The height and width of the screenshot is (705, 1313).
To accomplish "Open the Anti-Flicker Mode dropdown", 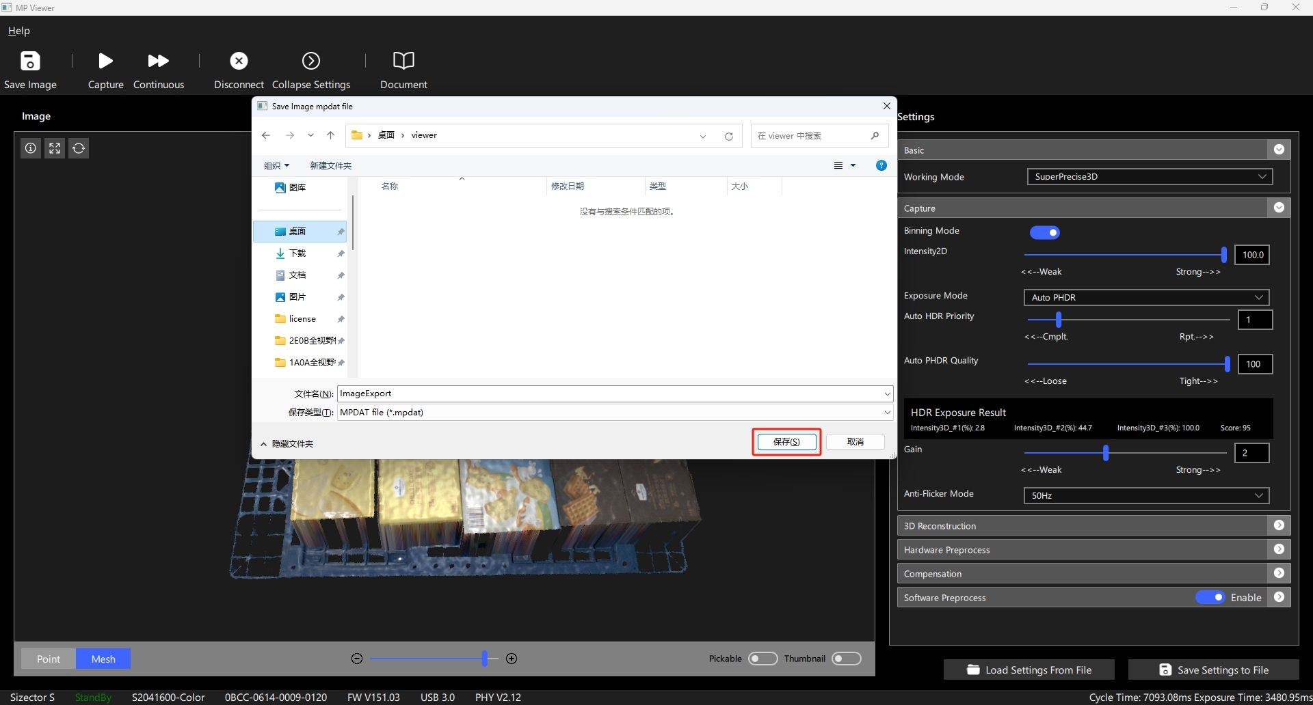I will (1146, 496).
